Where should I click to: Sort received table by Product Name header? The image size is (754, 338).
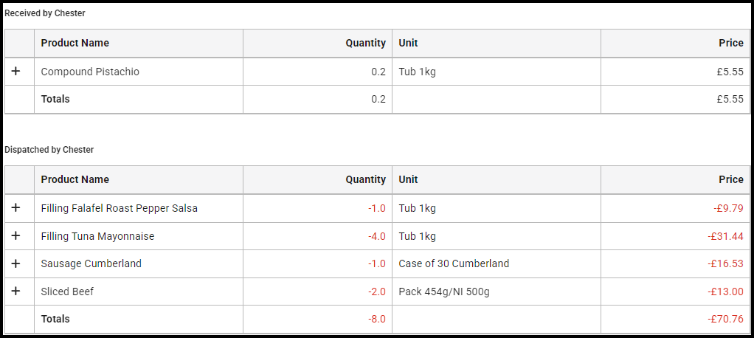coord(75,43)
